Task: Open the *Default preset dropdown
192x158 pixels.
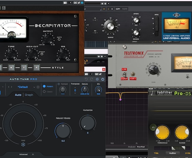Action: click(34, 87)
